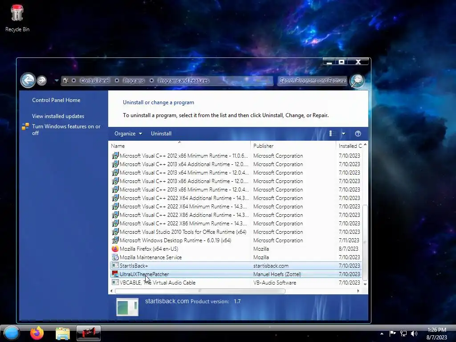The image size is (456, 342).
Task: Open the recent pages dropdown arrow
Action: (57, 81)
